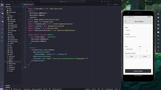Image resolution: width=161 pixels, height=90 pixels.
Task: Open the remote window status bar indicator
Action: [x=1, y=89]
